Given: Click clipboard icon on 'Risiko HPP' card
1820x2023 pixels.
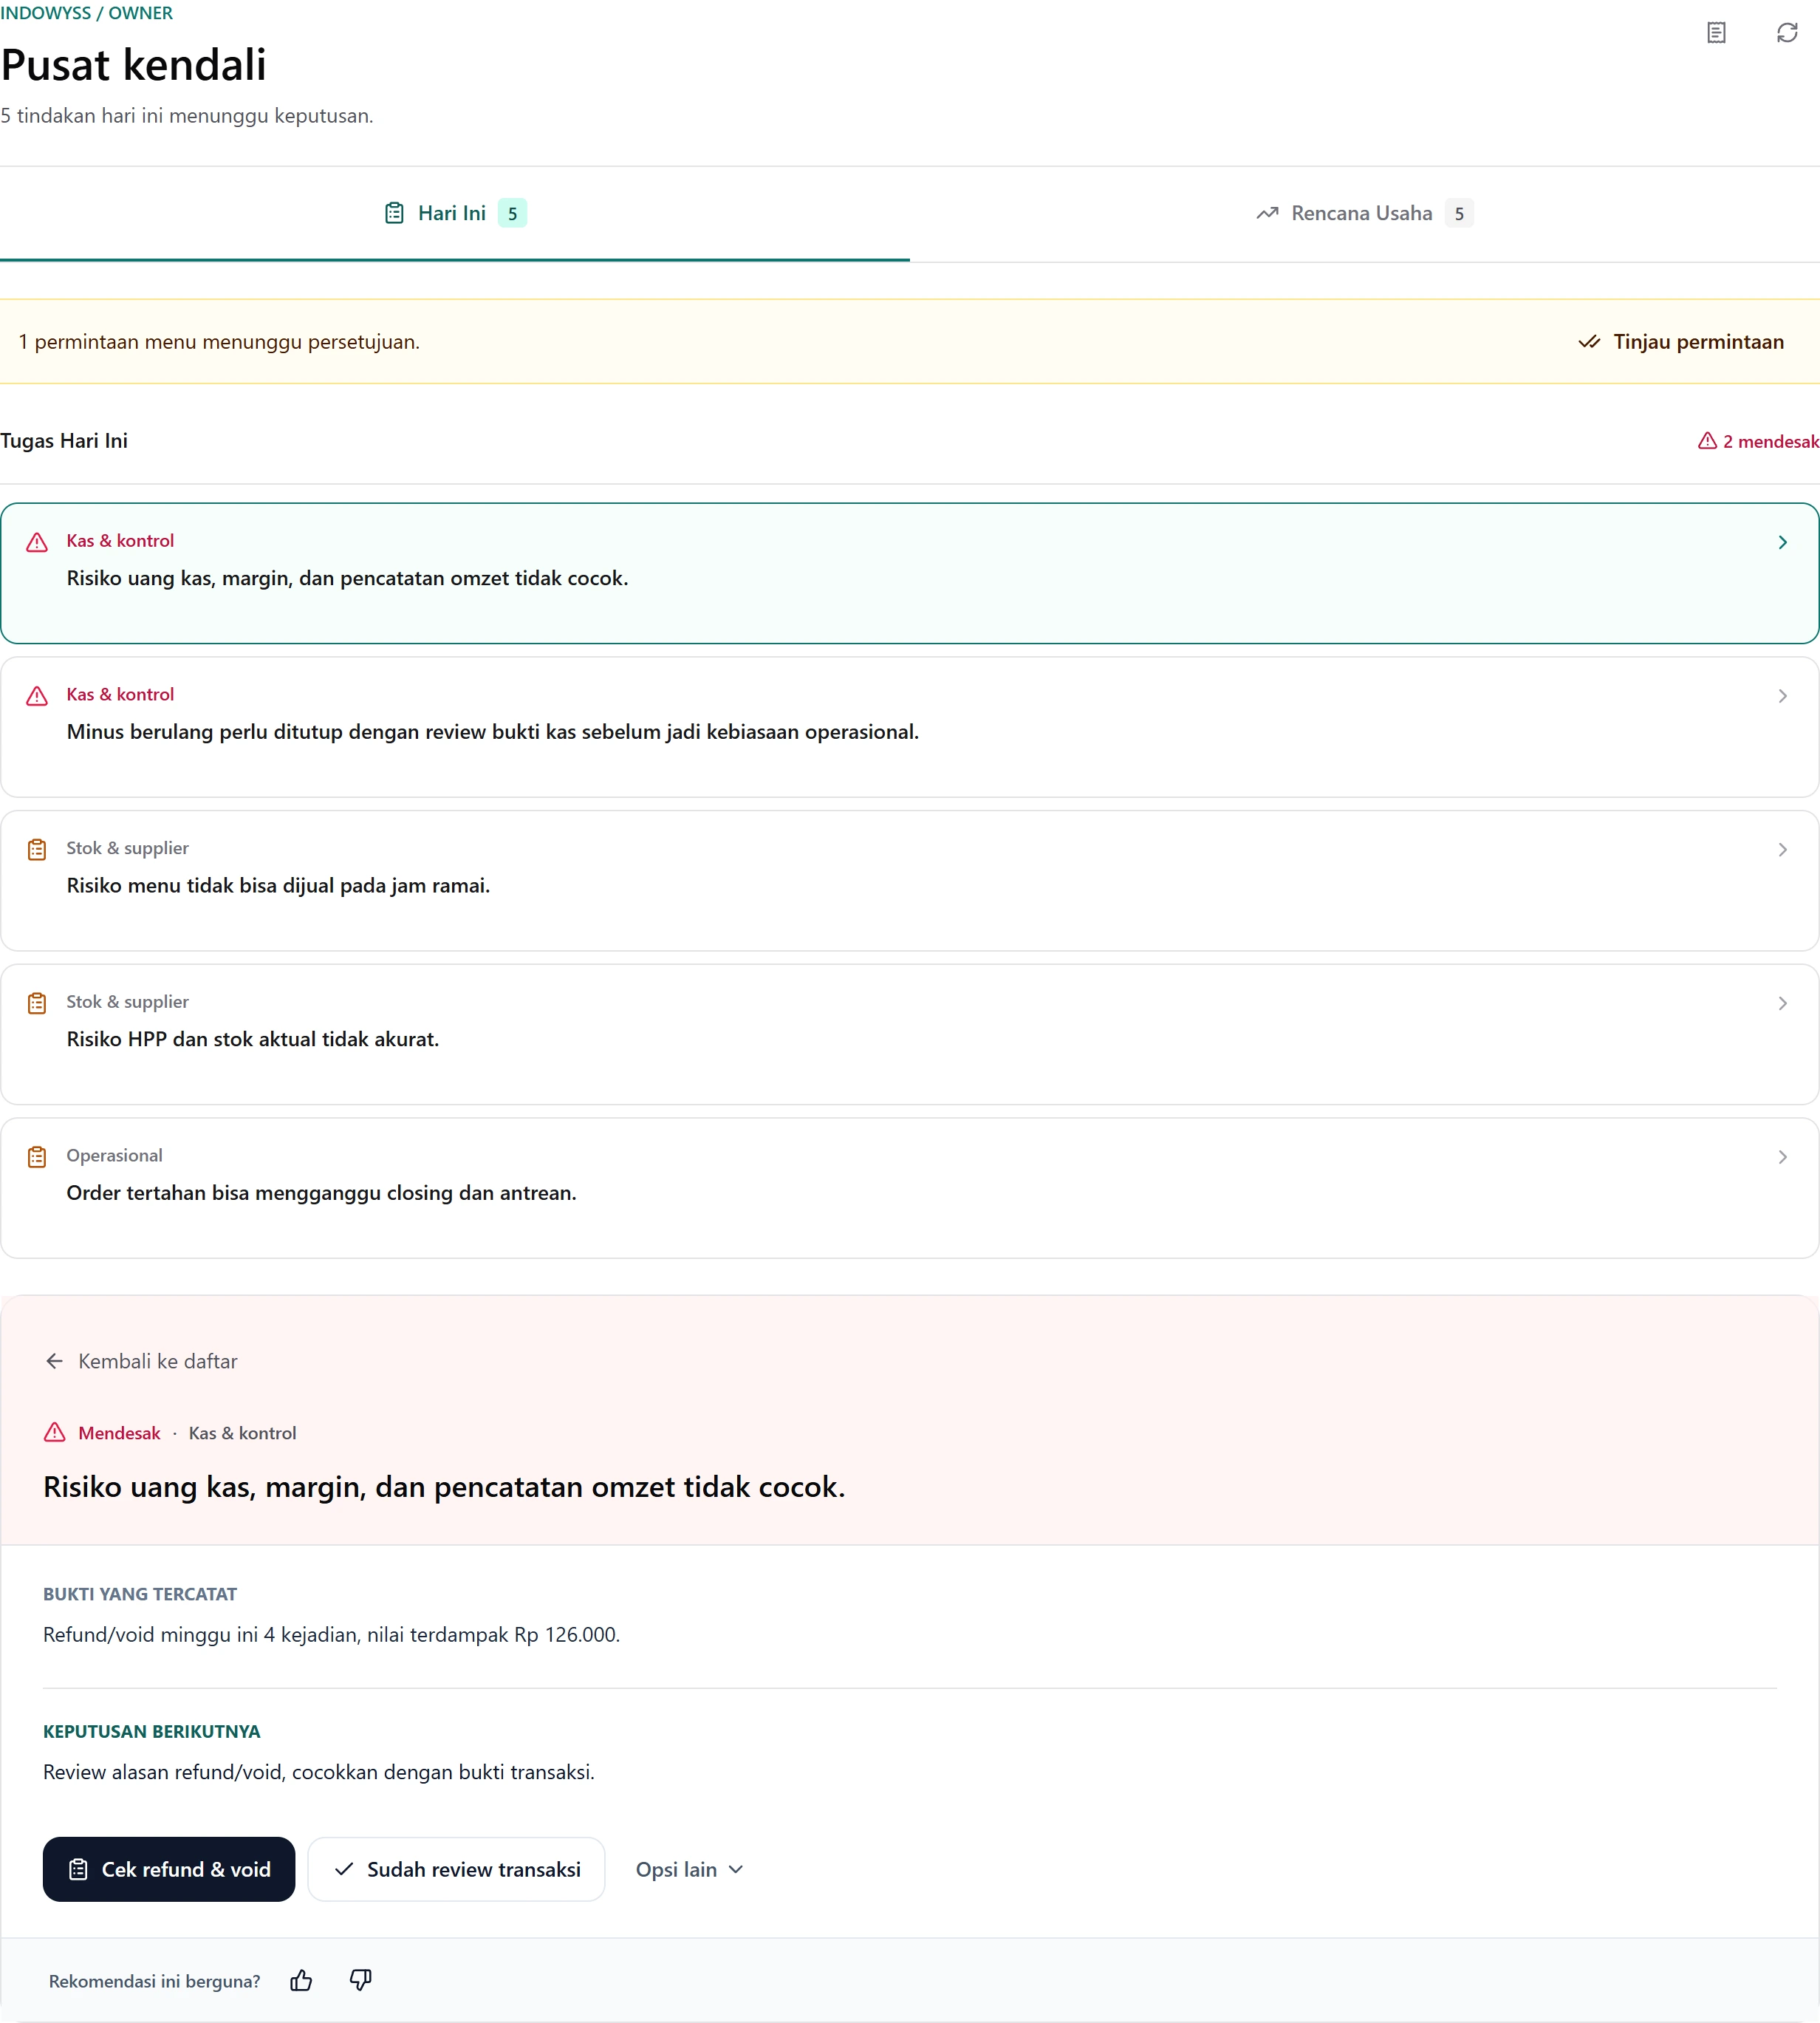Looking at the screenshot, I should 37,1003.
